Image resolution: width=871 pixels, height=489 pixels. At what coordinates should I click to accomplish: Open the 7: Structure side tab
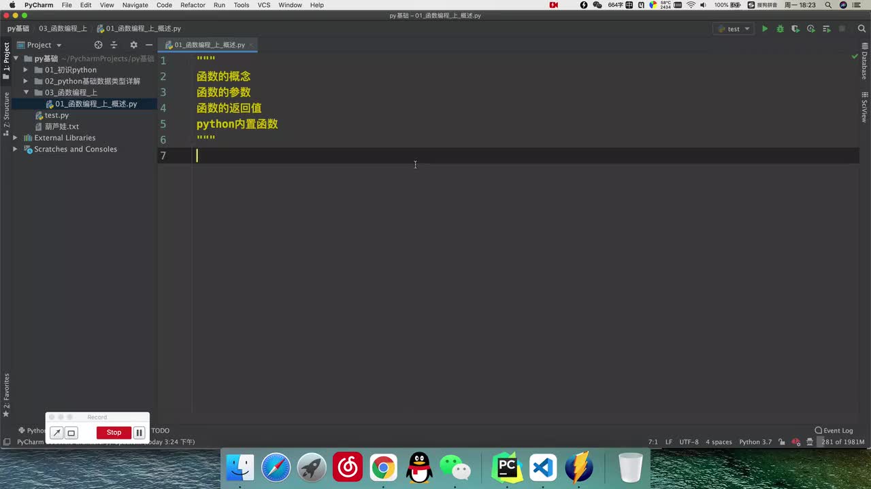click(x=6, y=113)
